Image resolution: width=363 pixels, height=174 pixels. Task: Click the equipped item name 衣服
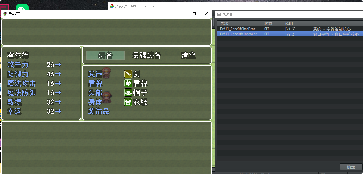tap(140, 102)
